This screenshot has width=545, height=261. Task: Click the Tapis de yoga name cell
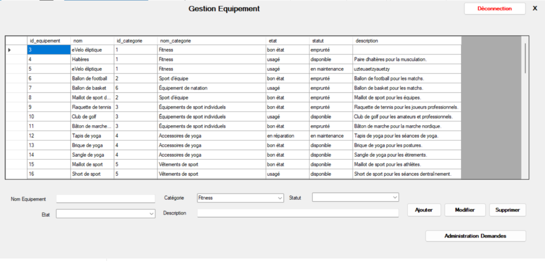coord(92,136)
